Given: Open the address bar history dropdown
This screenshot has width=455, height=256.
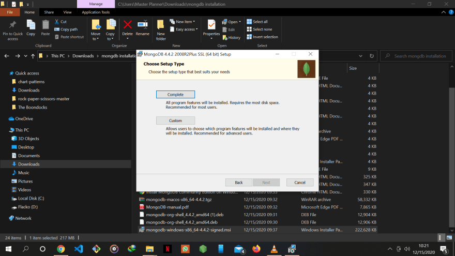Looking at the screenshot, I should coord(360,56).
